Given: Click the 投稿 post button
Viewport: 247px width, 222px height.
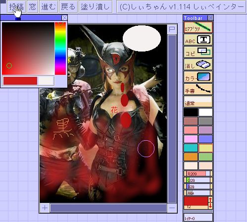Looking at the screenshot, I should pos(16,7).
